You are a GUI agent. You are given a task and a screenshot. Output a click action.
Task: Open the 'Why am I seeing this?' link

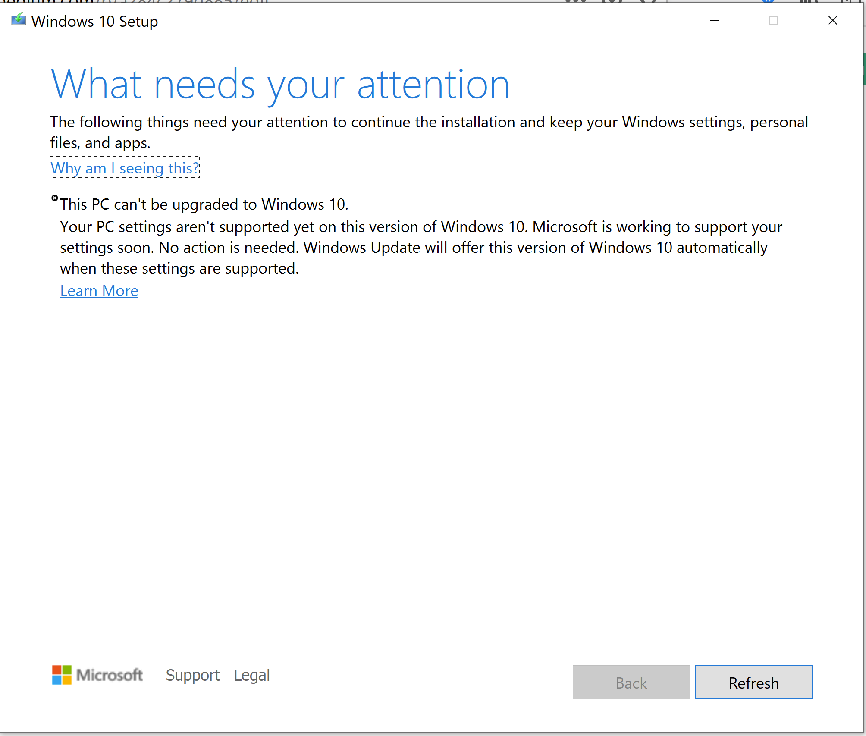pos(125,168)
